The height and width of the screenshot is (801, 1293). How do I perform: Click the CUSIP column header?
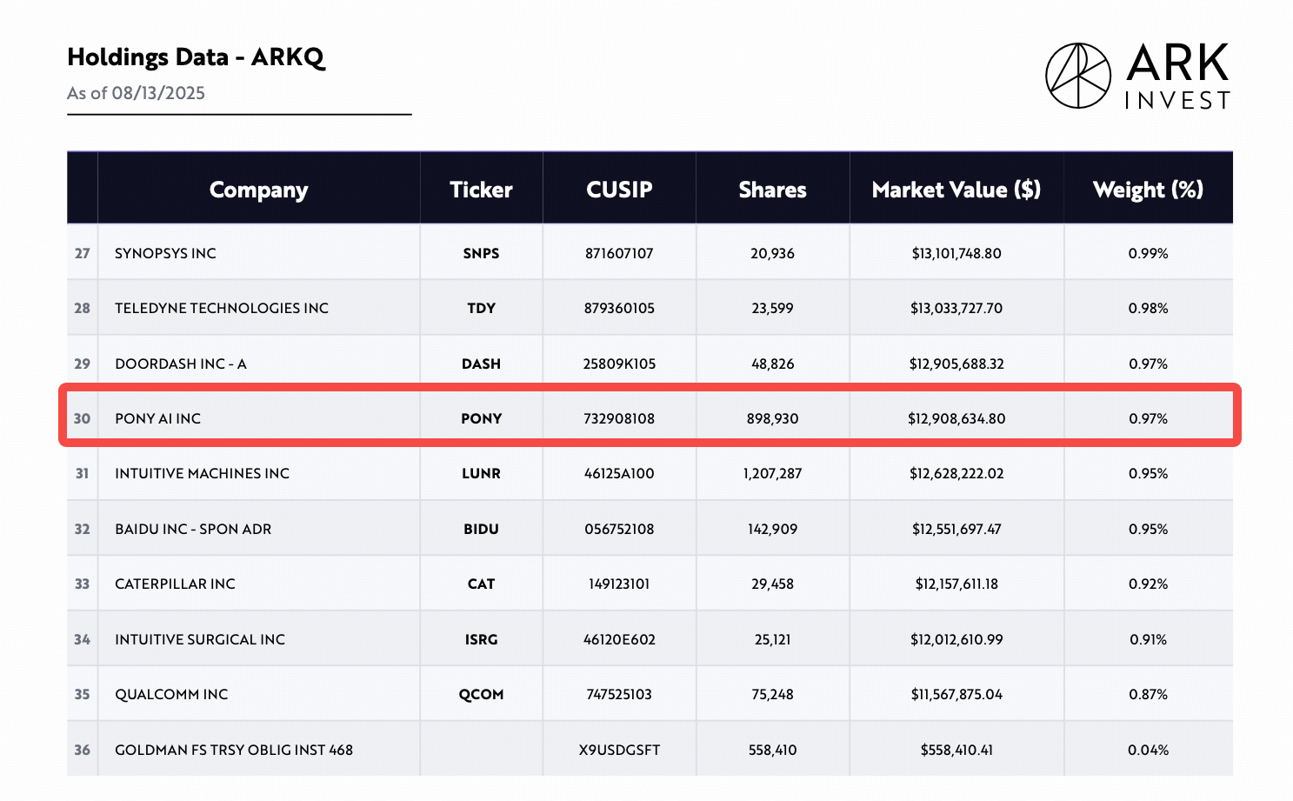point(619,190)
